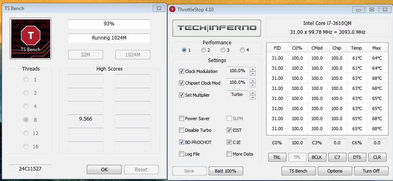Viewport: 393px width, 181px height.
Task: Increase Chipset Clock Mod with up arrow
Action: [253, 81]
